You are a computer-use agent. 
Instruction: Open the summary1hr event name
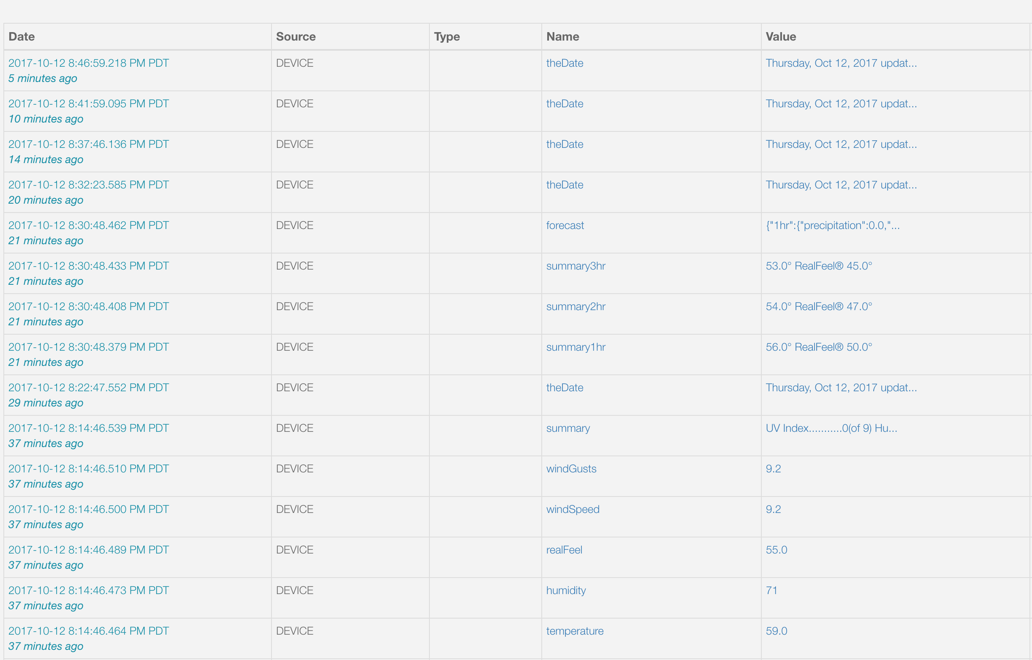[x=576, y=347]
